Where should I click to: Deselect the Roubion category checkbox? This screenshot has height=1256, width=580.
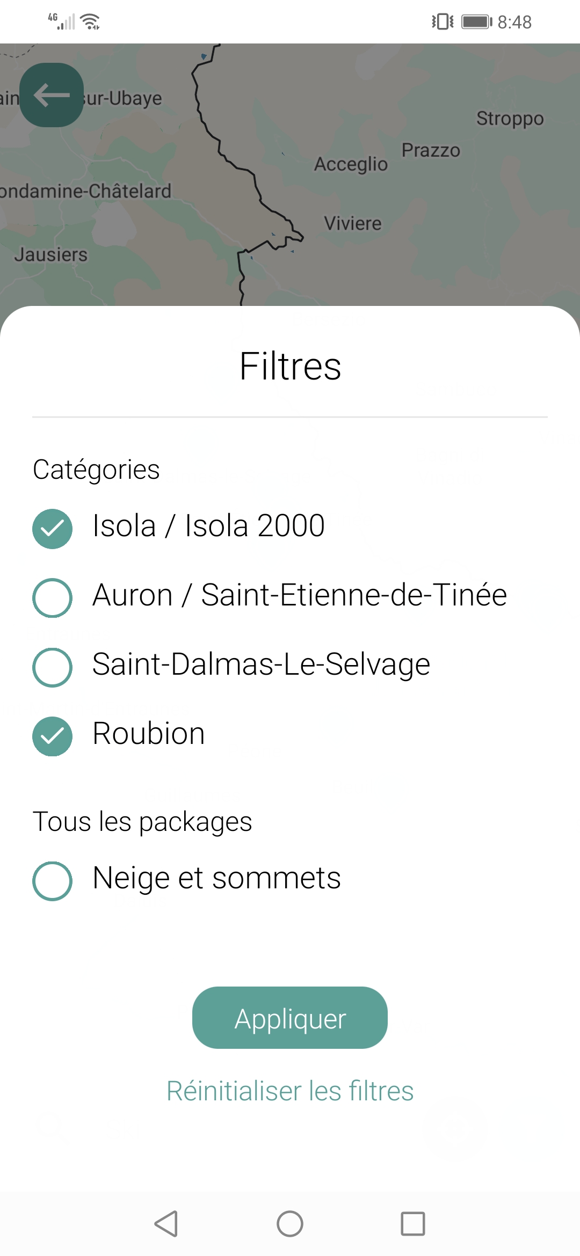[52, 736]
